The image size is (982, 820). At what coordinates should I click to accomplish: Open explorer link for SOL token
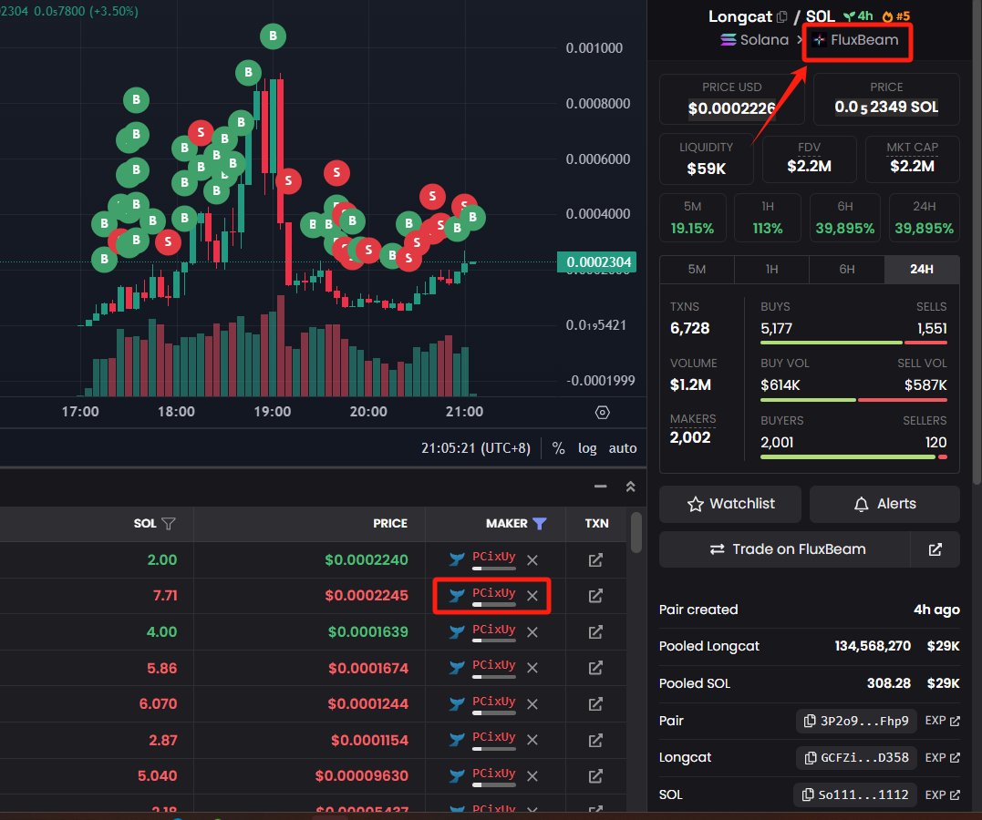coord(943,794)
